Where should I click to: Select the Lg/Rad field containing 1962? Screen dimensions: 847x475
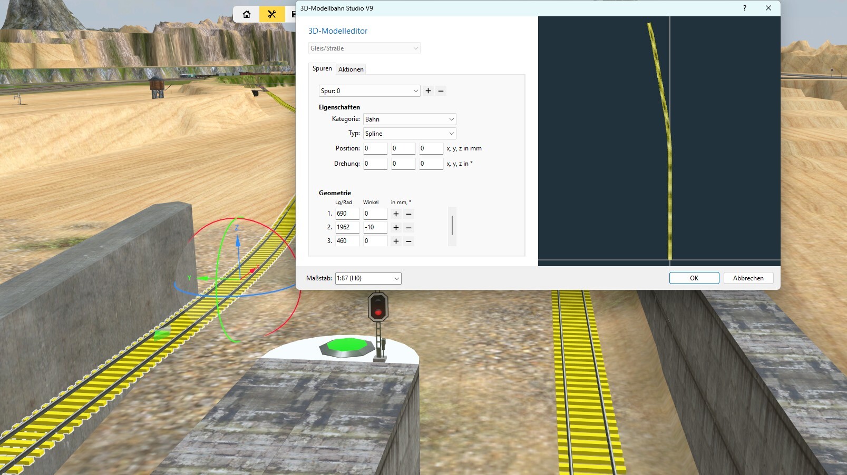347,227
